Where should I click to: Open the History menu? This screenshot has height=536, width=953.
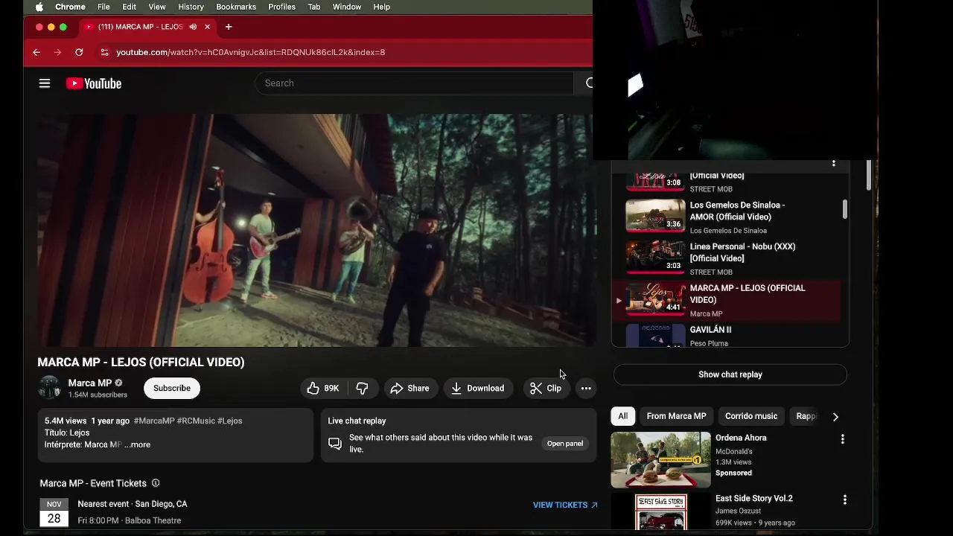[191, 7]
